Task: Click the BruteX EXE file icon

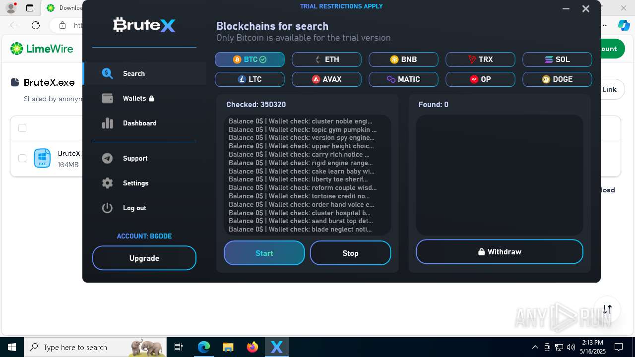Action: pos(42,158)
